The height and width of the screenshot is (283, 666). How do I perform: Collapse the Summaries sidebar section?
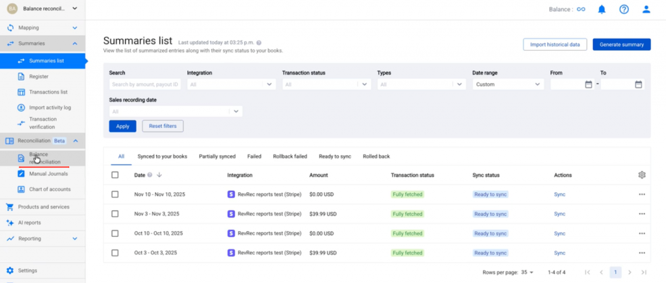pos(75,43)
